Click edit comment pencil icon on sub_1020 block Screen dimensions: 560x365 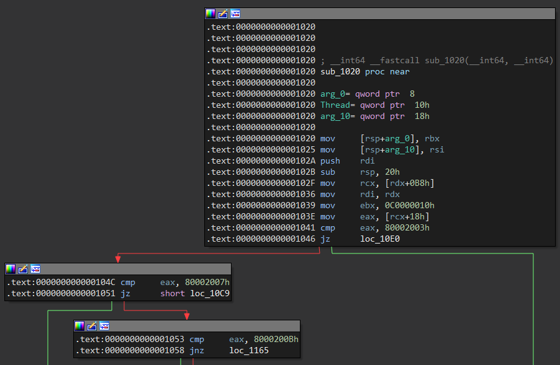point(223,14)
